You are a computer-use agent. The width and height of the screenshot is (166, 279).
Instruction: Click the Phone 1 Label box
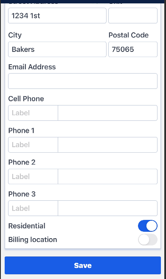(33, 145)
